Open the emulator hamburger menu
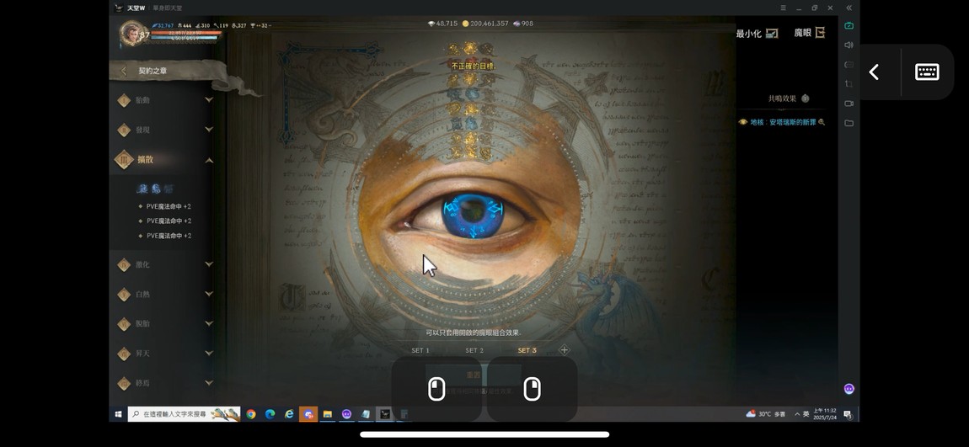This screenshot has height=447, width=969. tap(783, 8)
